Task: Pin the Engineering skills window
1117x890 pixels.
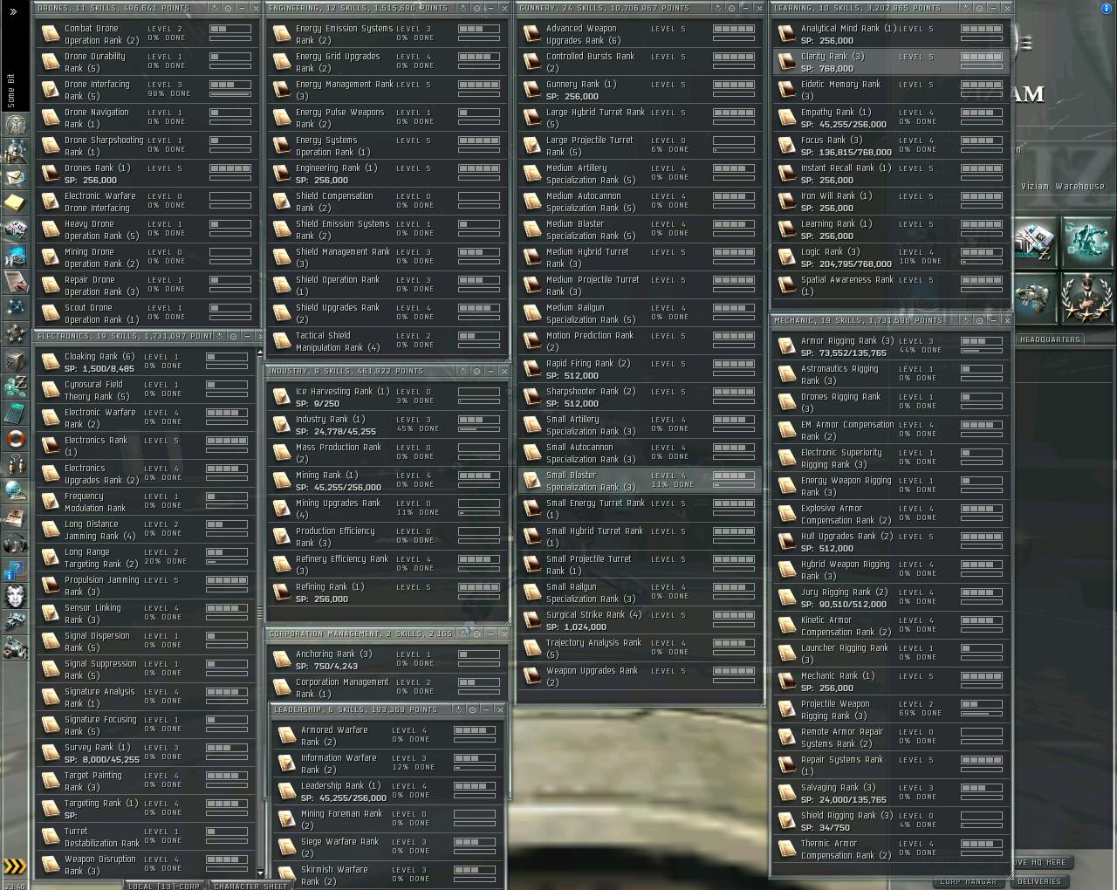Action: coord(463,8)
